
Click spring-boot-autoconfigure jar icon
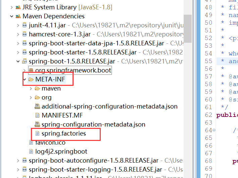pyautogui.click(x=25, y=160)
